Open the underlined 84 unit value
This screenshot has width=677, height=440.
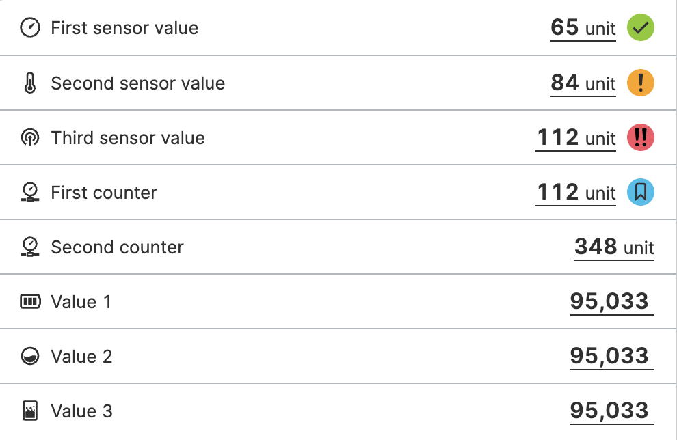tap(583, 83)
